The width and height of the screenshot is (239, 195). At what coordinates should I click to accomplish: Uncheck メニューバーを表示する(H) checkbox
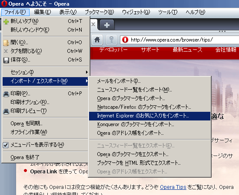click(x=6, y=145)
